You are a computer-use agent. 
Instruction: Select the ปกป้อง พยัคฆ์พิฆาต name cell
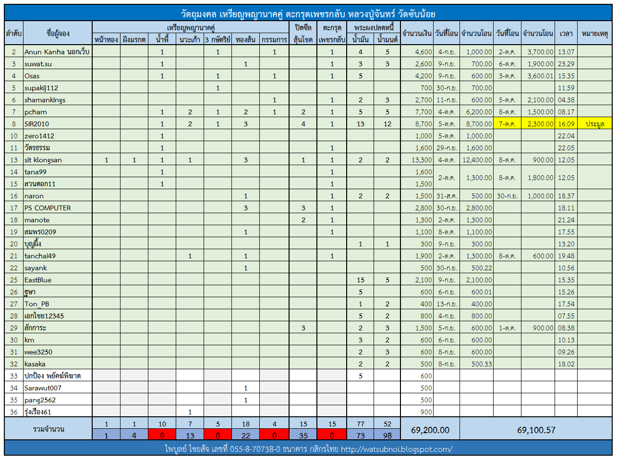pyautogui.click(x=58, y=376)
